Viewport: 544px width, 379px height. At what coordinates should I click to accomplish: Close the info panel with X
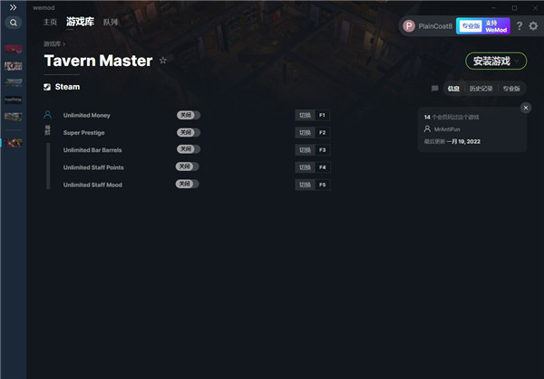pyautogui.click(x=526, y=108)
